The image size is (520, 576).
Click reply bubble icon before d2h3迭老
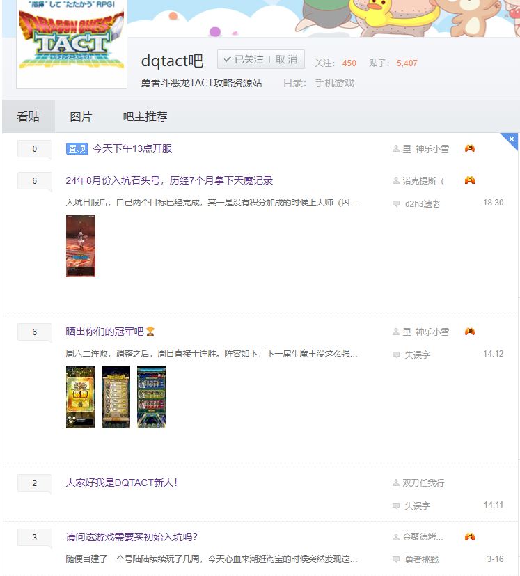(396, 204)
